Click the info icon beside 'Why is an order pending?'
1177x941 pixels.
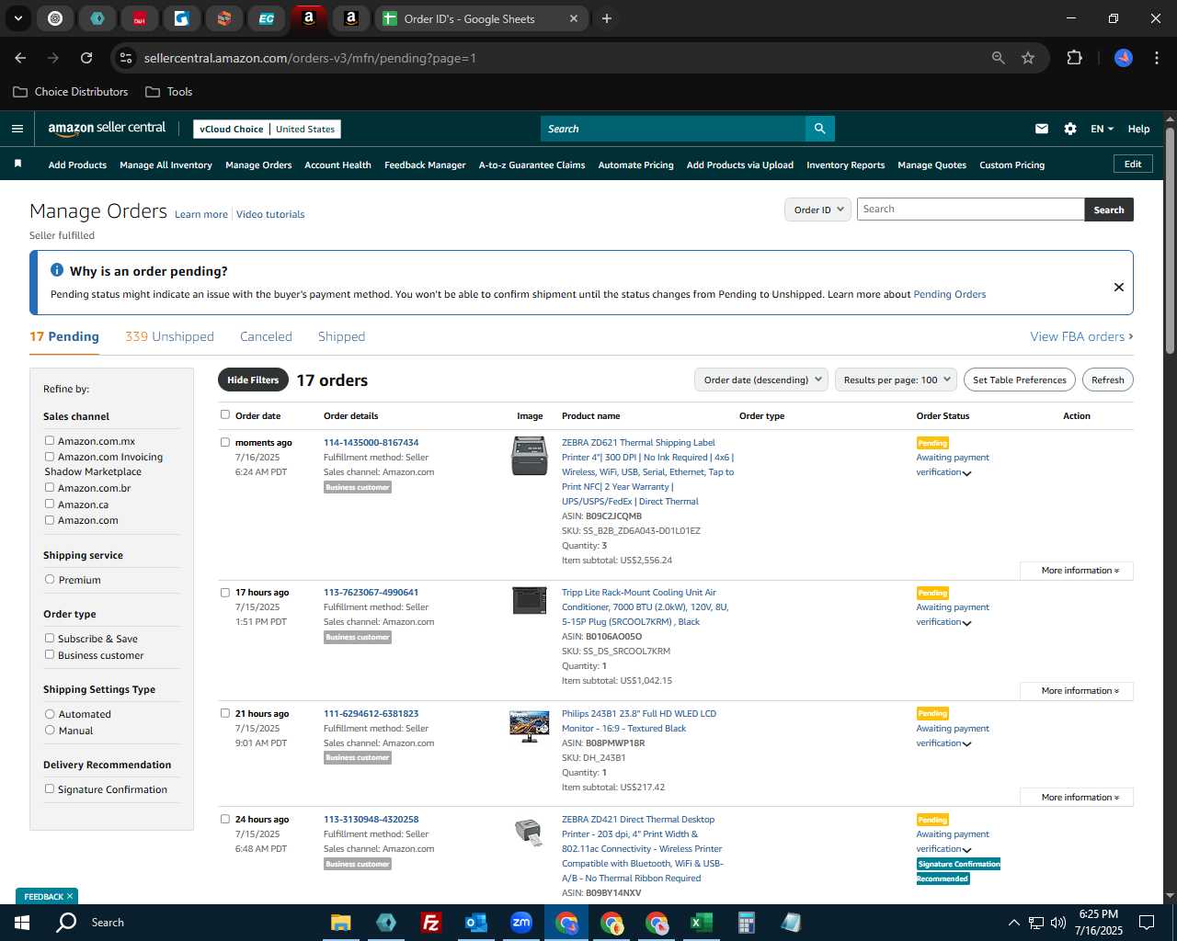click(x=57, y=270)
